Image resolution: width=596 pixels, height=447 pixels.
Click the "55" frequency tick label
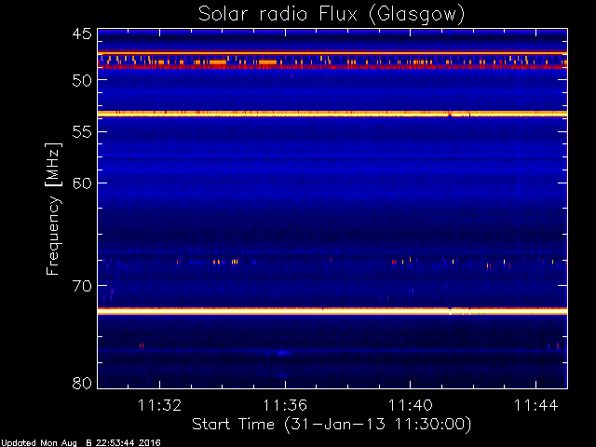[x=82, y=132]
